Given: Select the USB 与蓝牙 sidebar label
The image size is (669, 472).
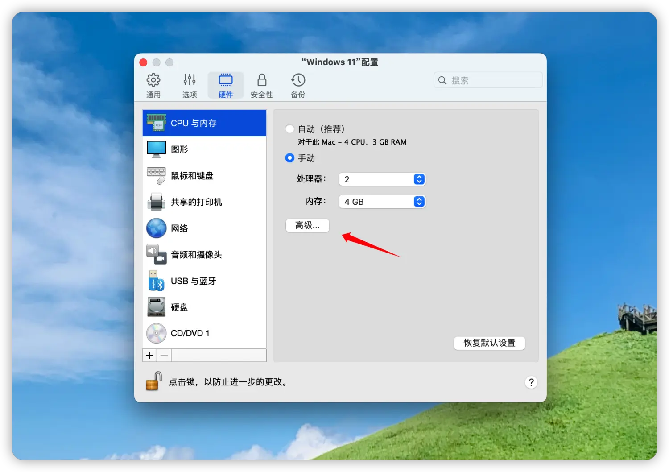Looking at the screenshot, I should coord(194,281).
